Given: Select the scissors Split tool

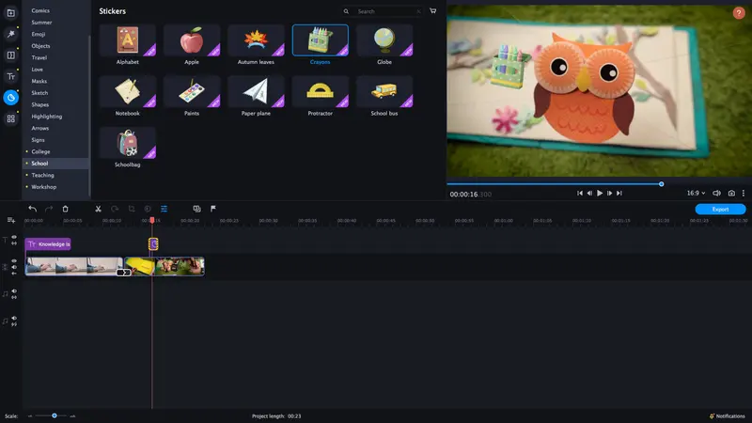Looking at the screenshot, I should pyautogui.click(x=98, y=209).
